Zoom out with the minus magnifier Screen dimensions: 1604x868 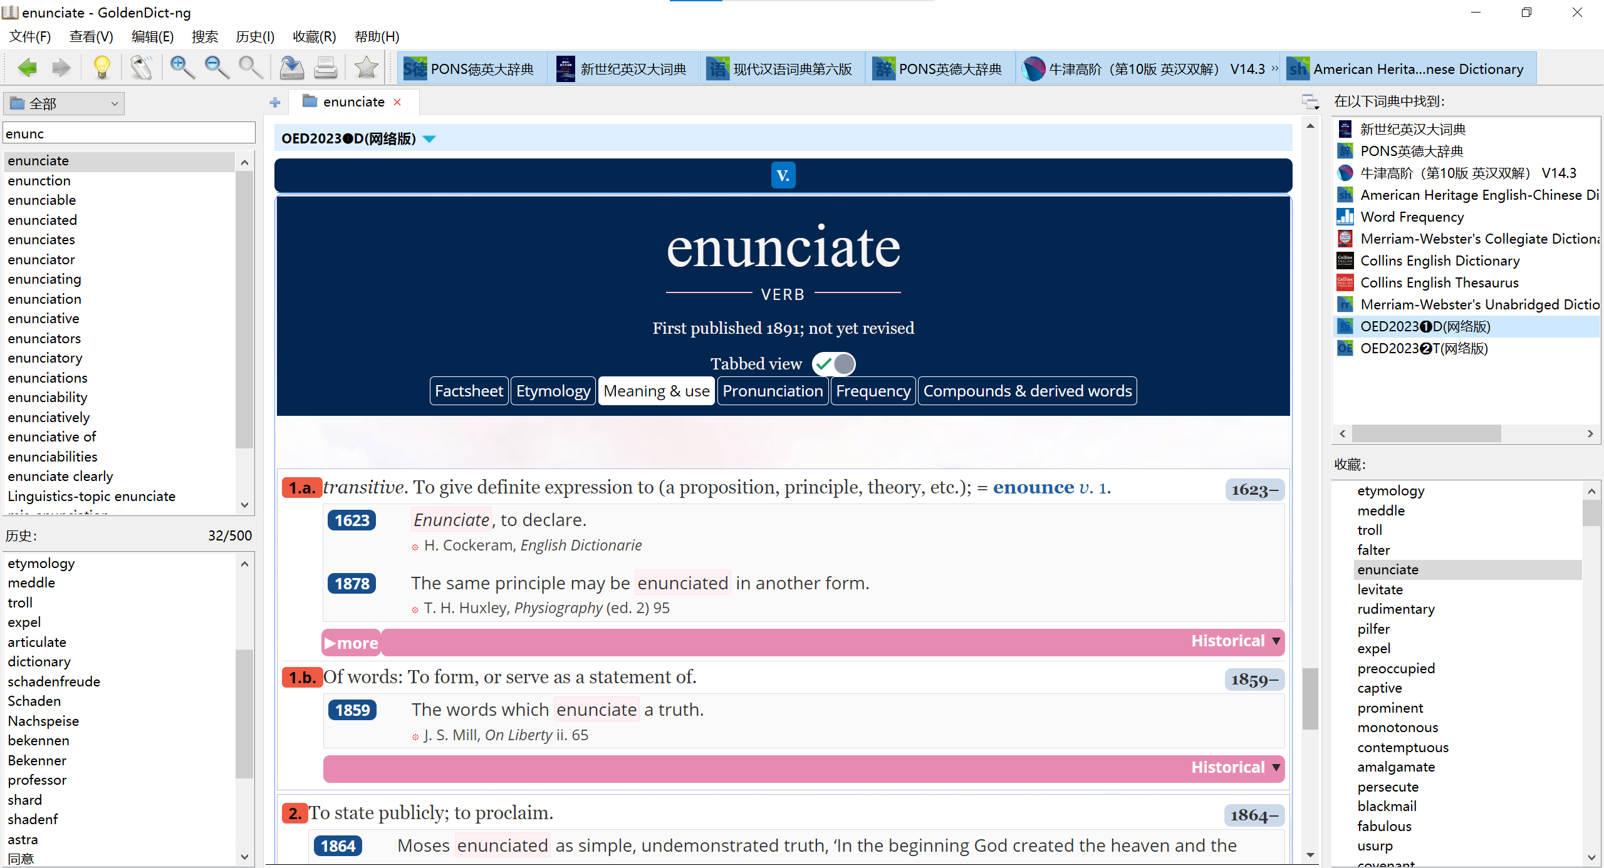point(217,68)
